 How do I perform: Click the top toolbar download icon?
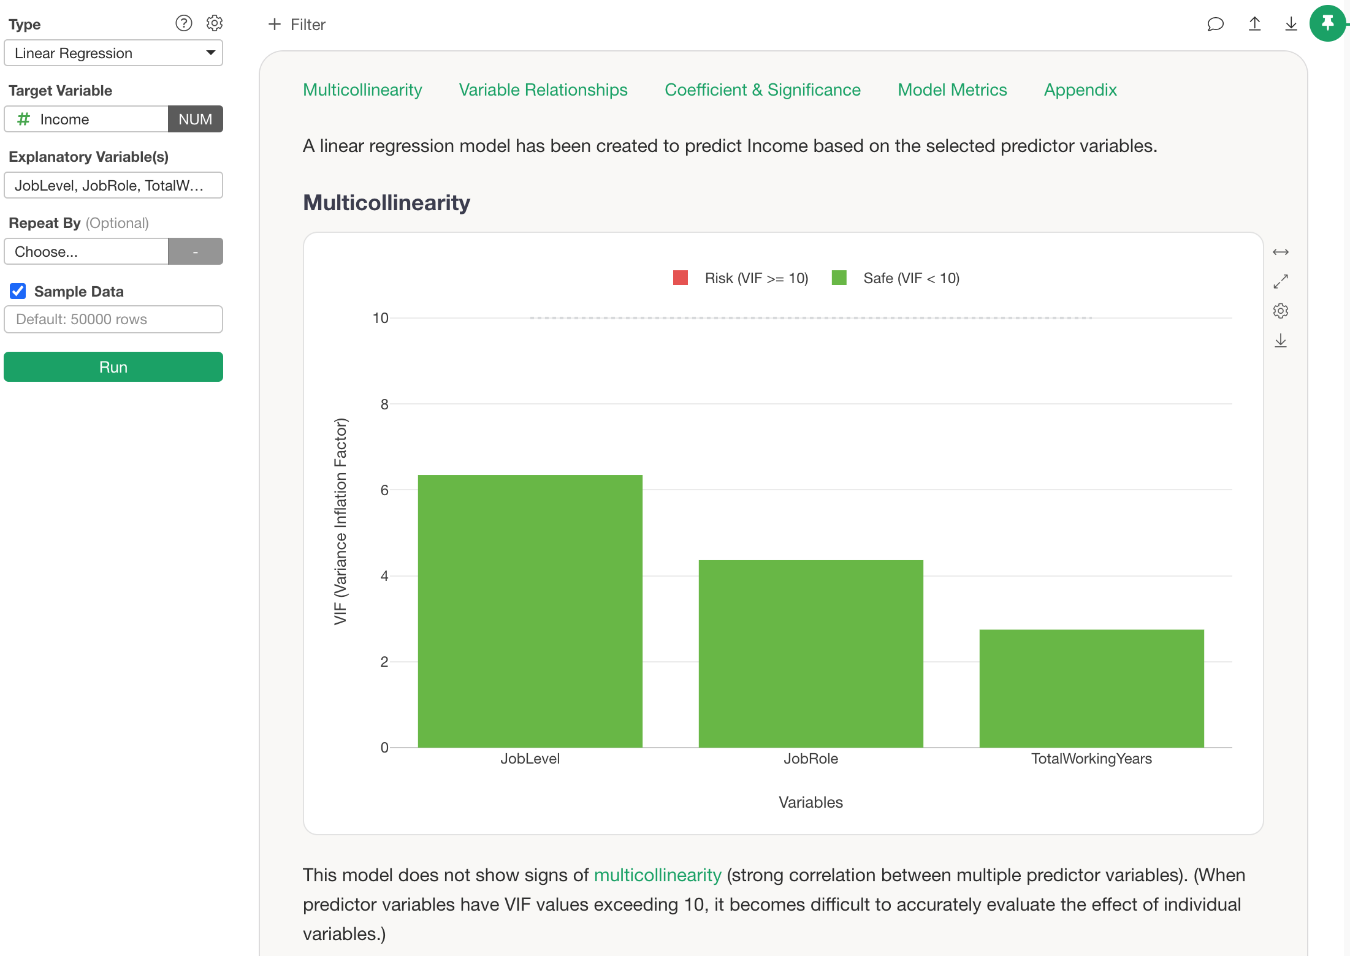pos(1291,24)
